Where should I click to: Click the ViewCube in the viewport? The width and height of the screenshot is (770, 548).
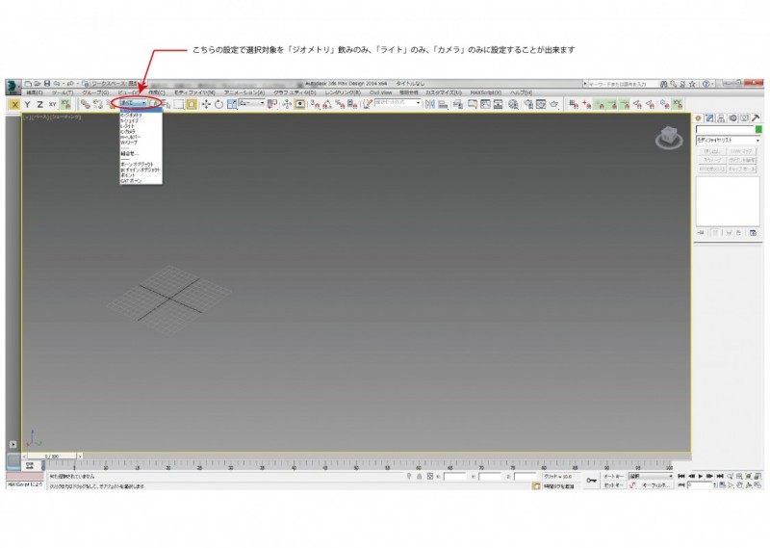point(669,140)
